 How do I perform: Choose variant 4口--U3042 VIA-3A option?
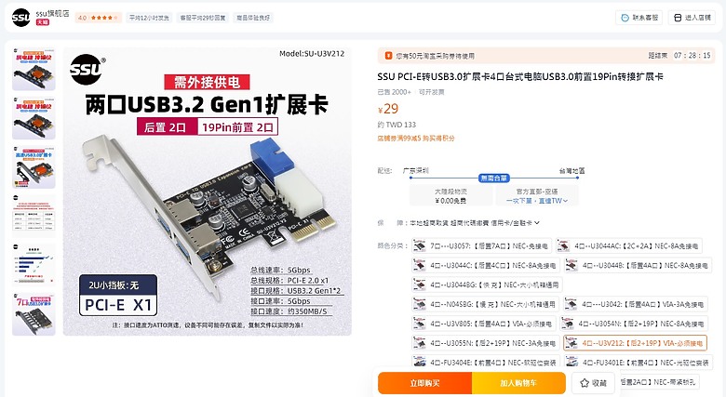[635, 304]
